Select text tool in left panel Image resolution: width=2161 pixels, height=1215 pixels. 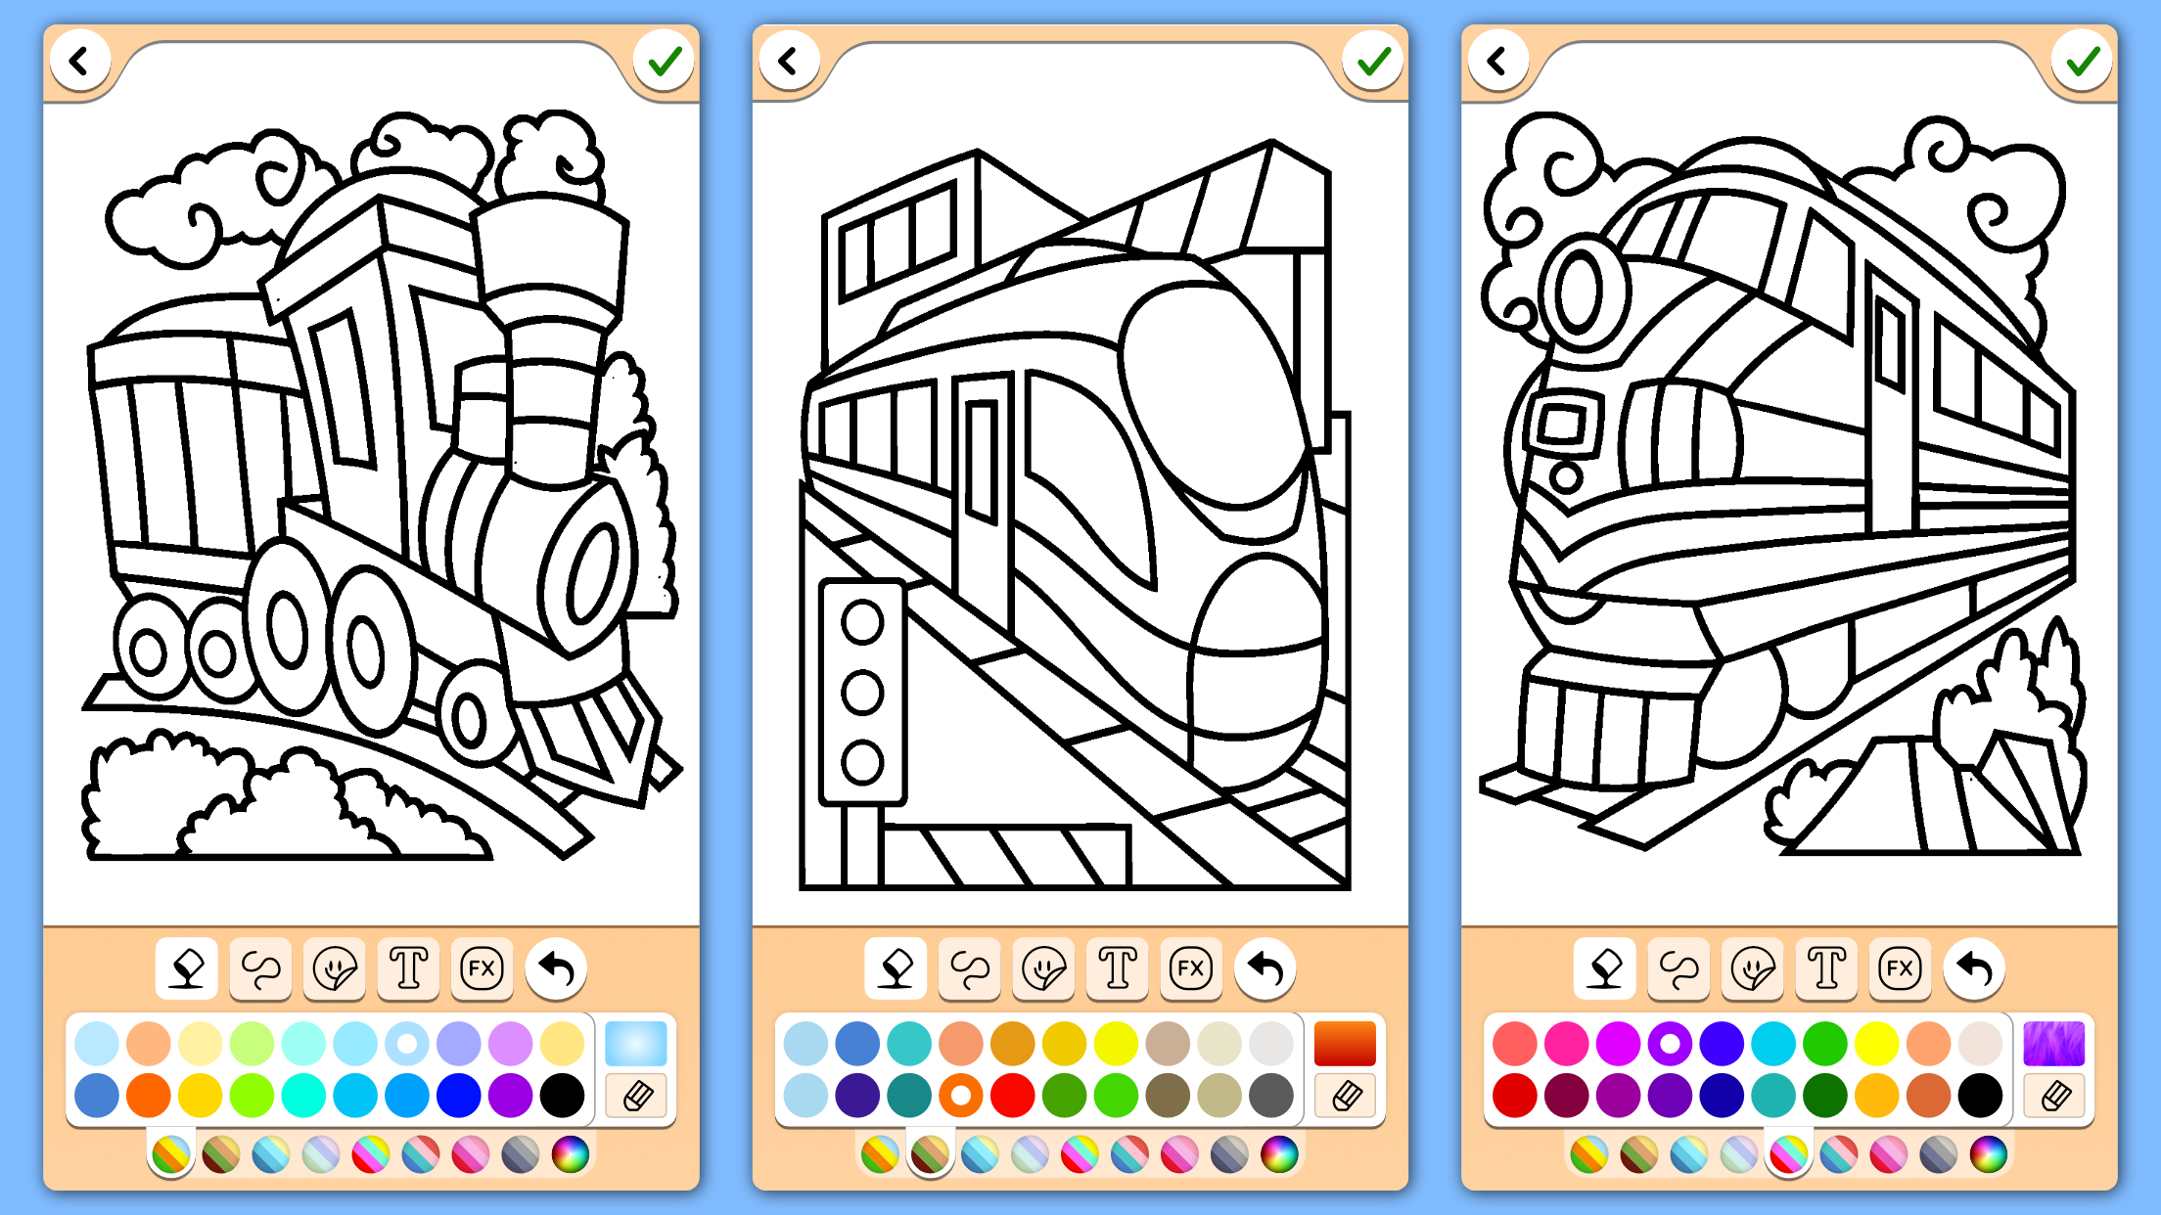tap(409, 968)
